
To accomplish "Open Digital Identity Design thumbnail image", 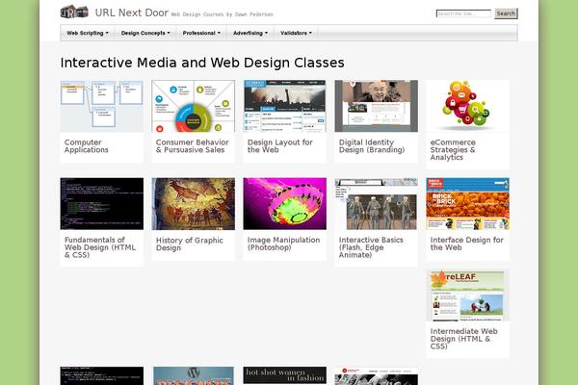I will (376, 106).
